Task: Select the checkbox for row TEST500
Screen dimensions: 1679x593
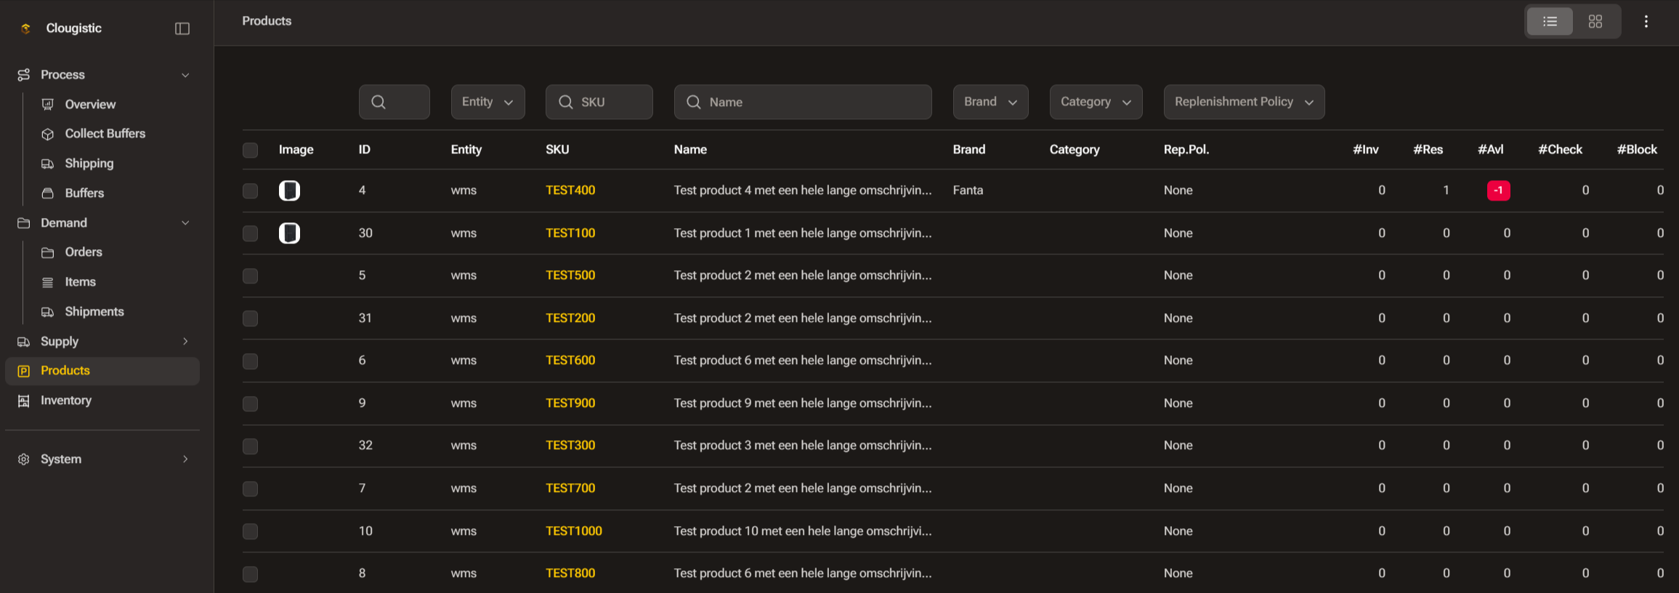Action: 250,275
